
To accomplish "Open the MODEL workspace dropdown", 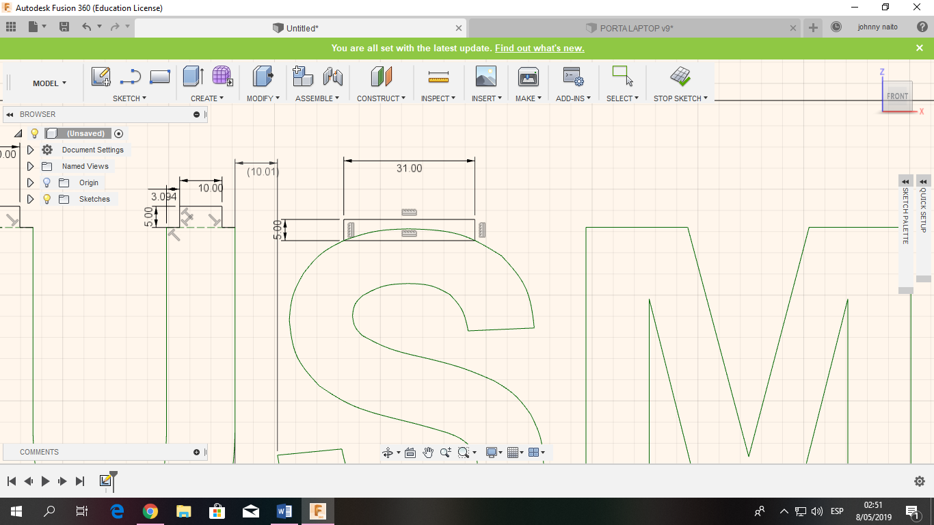I will pos(49,83).
